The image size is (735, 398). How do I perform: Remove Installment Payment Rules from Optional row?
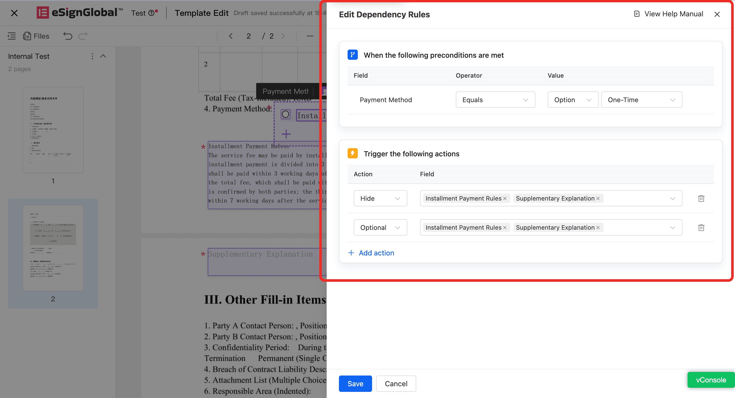505,228
